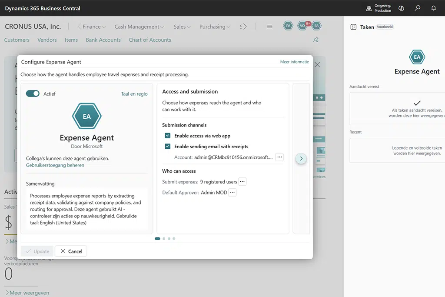
Task: Click the large EA hexagon logo in dialog
Action: (86, 116)
